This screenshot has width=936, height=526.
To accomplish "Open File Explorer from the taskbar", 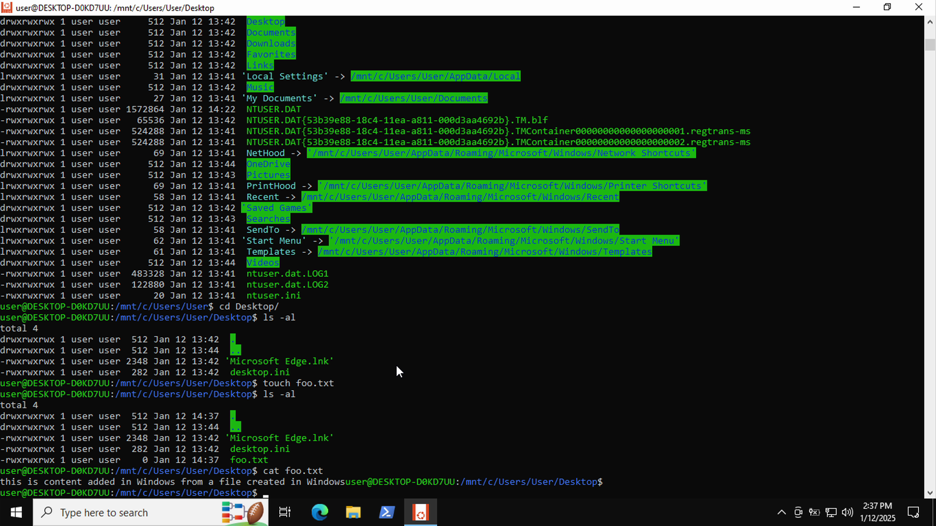I will tap(353, 512).
